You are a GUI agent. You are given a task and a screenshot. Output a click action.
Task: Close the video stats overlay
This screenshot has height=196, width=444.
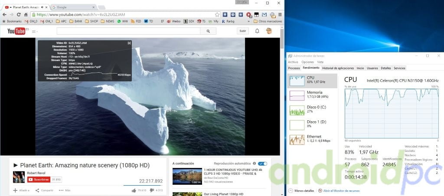129,43
